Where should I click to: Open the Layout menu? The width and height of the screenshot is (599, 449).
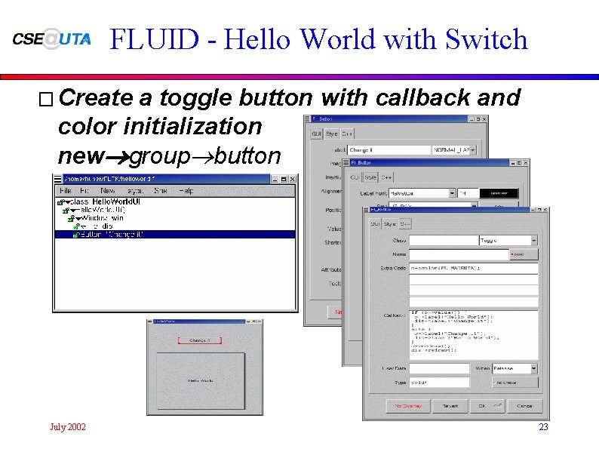point(135,190)
